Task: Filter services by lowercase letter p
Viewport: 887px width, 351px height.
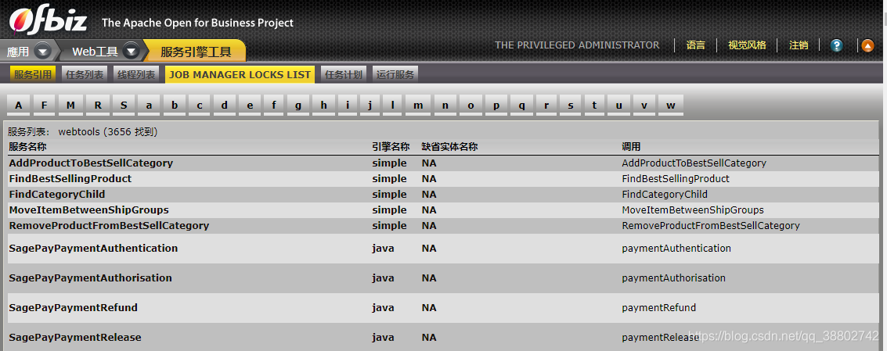Action: click(496, 105)
